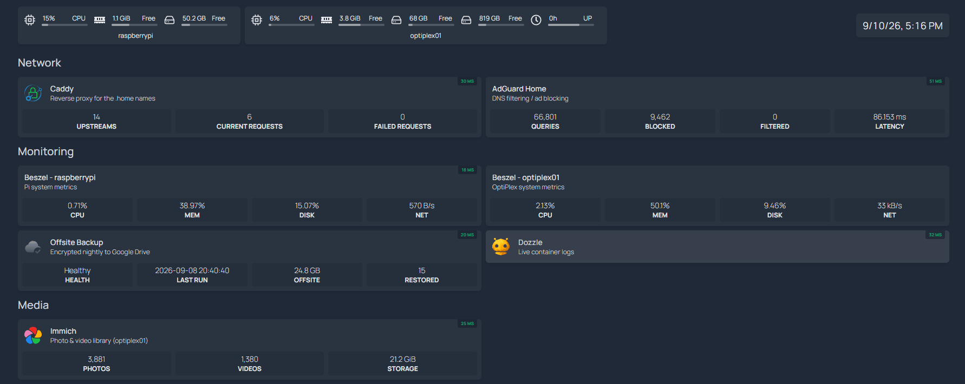Collapse the Monitoring section header
This screenshot has width=965, height=384.
(45, 151)
